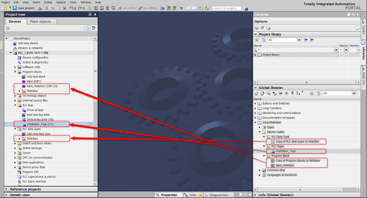Click the Clear filter funnel icon in Project library

point(255,50)
